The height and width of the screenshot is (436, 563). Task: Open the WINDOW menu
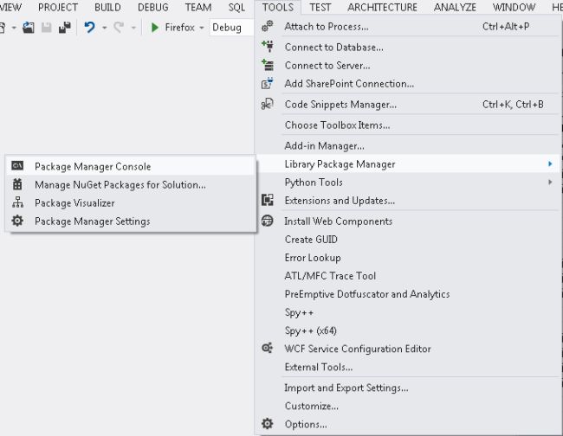click(x=514, y=7)
